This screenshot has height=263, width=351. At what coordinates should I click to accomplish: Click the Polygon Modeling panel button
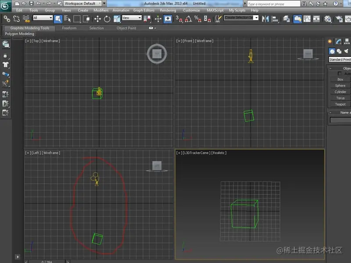pyautogui.click(x=19, y=34)
